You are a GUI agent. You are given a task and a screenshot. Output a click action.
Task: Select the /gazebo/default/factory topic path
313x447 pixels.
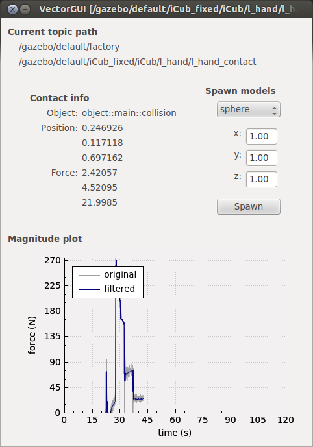click(x=69, y=47)
